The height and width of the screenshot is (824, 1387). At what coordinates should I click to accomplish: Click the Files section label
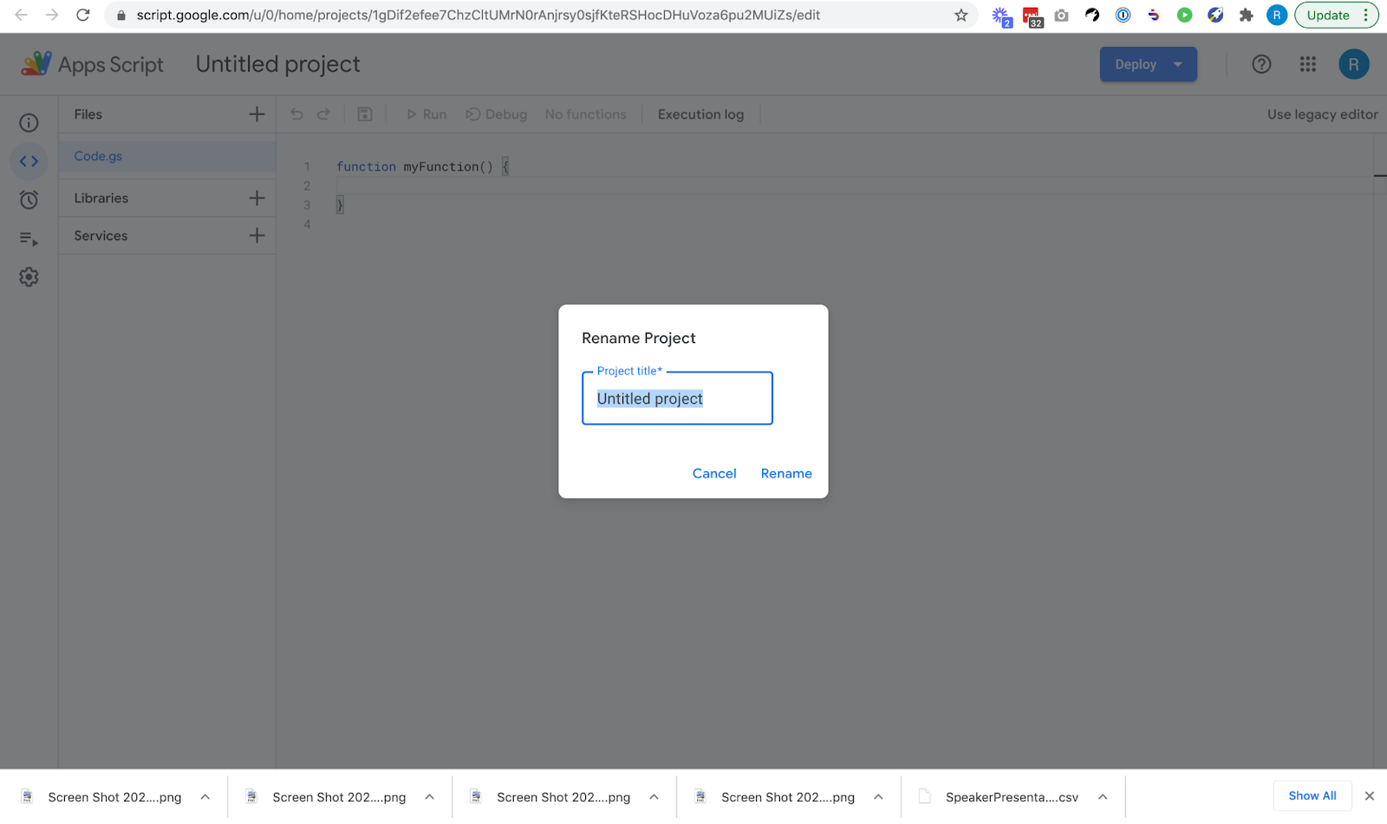(x=88, y=114)
